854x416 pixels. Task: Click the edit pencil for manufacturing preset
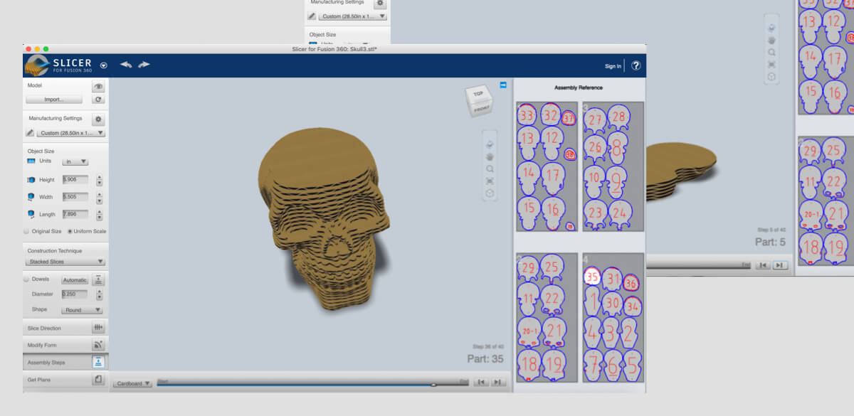pyautogui.click(x=30, y=133)
